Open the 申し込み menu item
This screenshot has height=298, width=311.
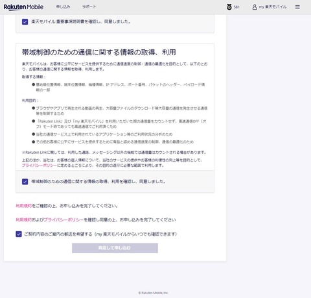(63, 7)
